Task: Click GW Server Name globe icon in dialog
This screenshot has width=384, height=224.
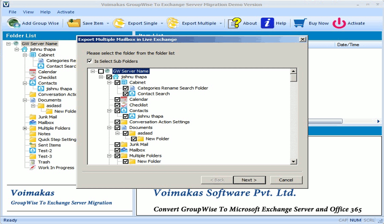Action: tap(107, 71)
